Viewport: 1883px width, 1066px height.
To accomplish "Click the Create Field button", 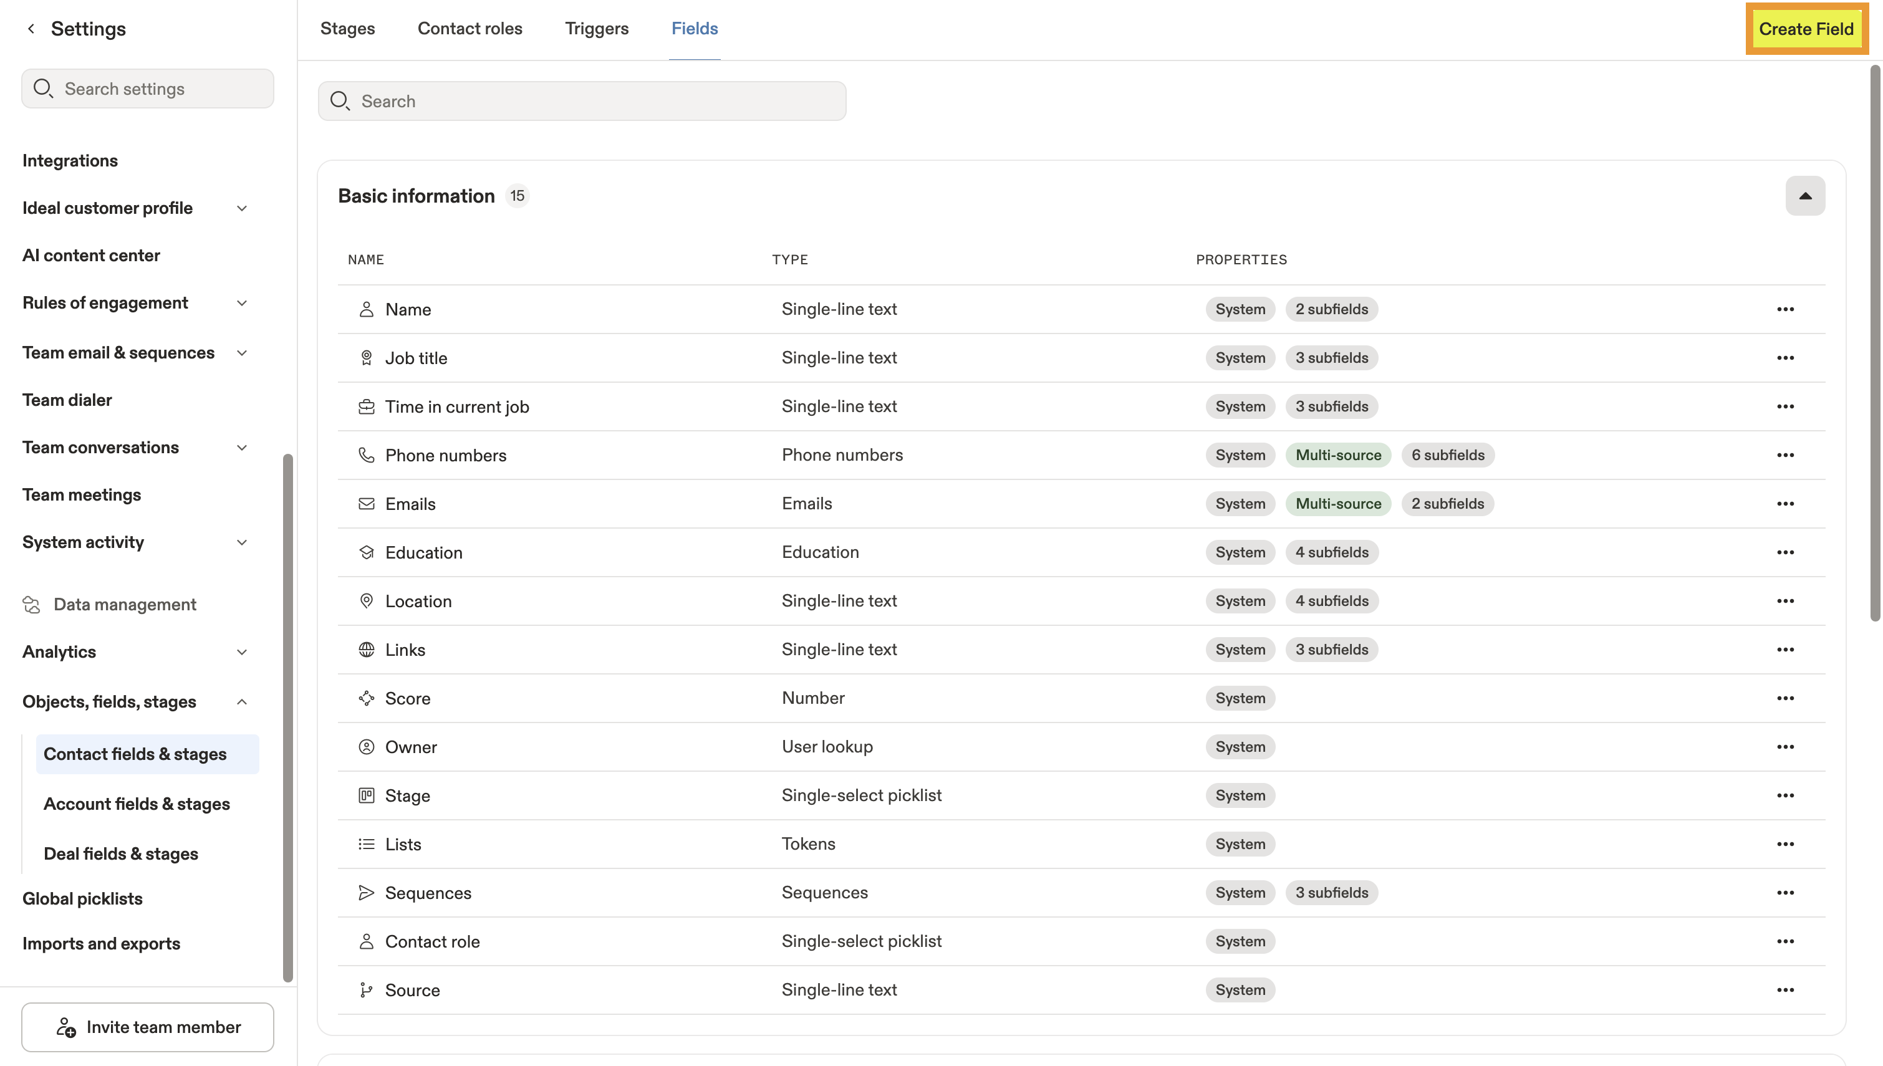I will (x=1806, y=29).
